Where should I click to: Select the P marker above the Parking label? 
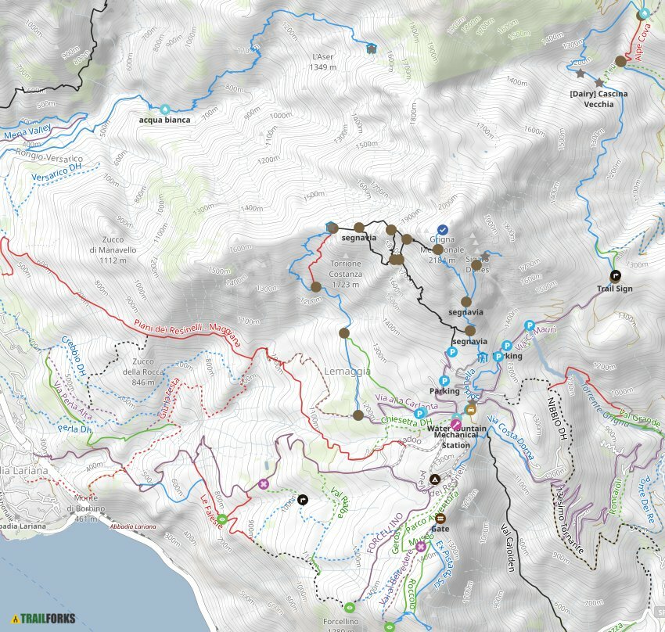444,380
